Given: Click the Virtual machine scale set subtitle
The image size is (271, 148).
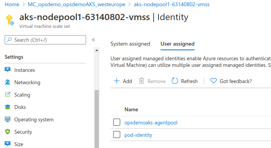Looking at the screenshot, I should pos(45,26).
